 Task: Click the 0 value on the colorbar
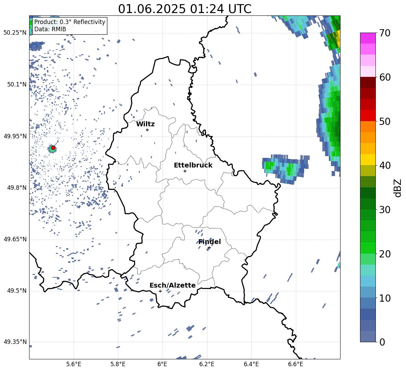click(x=382, y=342)
